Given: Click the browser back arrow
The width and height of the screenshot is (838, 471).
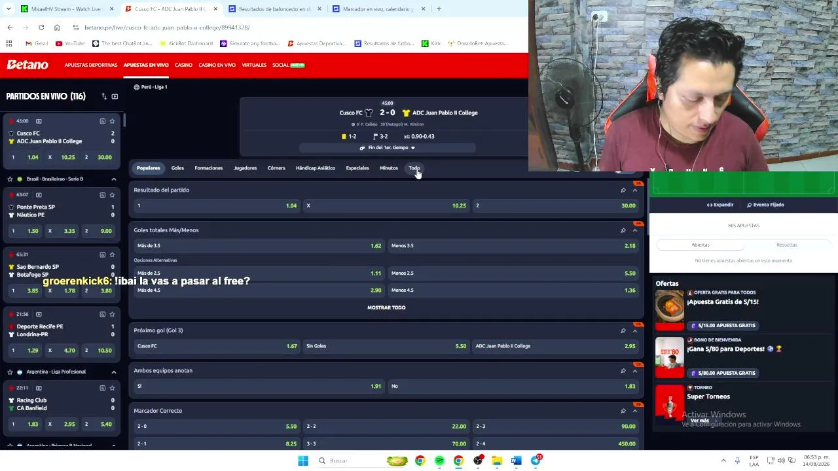Looking at the screenshot, I should [x=10, y=27].
